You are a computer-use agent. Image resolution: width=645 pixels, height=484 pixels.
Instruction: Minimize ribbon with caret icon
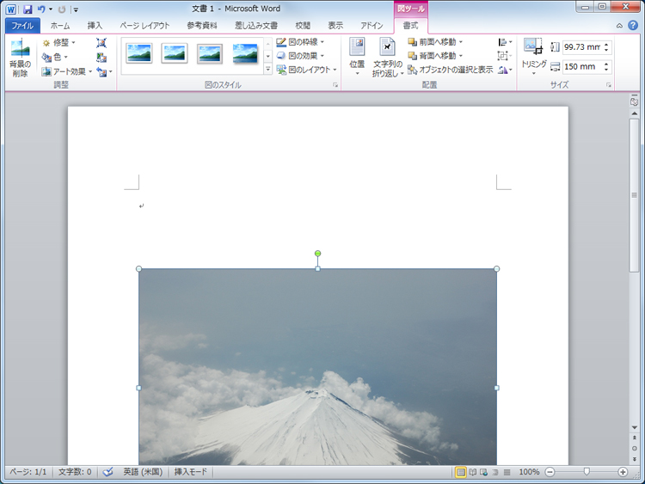tap(619, 26)
